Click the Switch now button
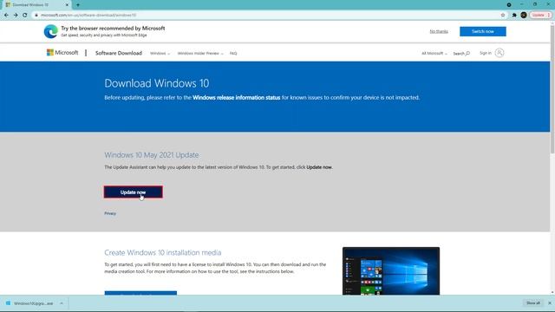 (483, 31)
